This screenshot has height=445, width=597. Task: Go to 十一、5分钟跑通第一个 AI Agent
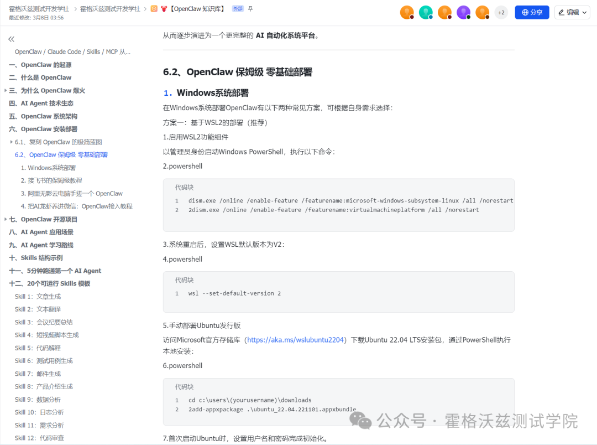click(x=55, y=271)
